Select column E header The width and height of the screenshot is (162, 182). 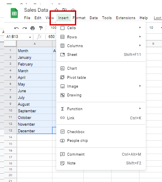click(x=153, y=44)
